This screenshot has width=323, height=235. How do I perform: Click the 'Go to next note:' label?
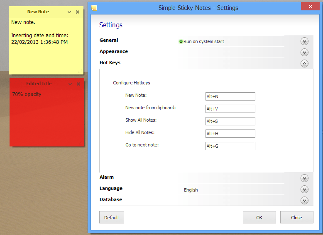[142, 145]
